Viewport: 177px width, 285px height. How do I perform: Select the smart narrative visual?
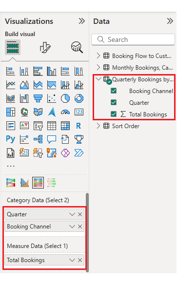(x=65, y=139)
